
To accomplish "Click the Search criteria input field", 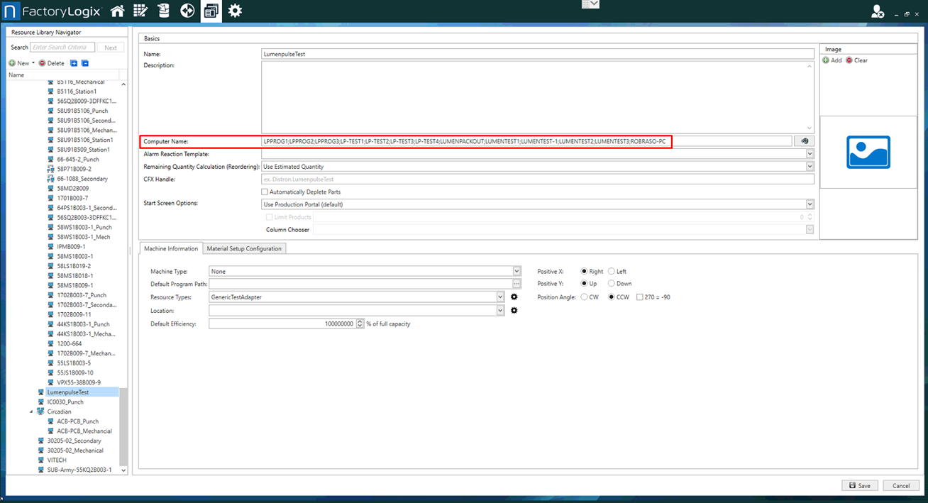I will click(x=62, y=48).
